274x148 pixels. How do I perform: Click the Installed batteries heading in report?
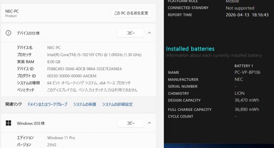190,49
